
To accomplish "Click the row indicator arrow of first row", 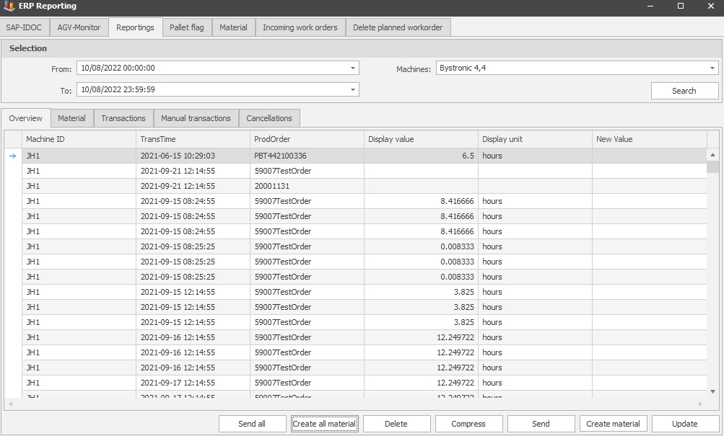I will pyautogui.click(x=12, y=156).
